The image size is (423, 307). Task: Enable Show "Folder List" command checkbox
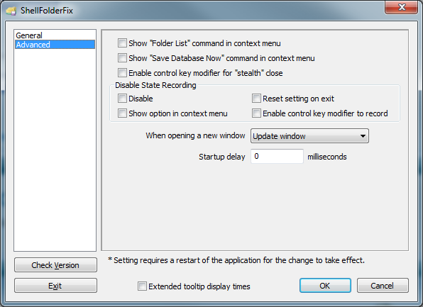tap(122, 43)
